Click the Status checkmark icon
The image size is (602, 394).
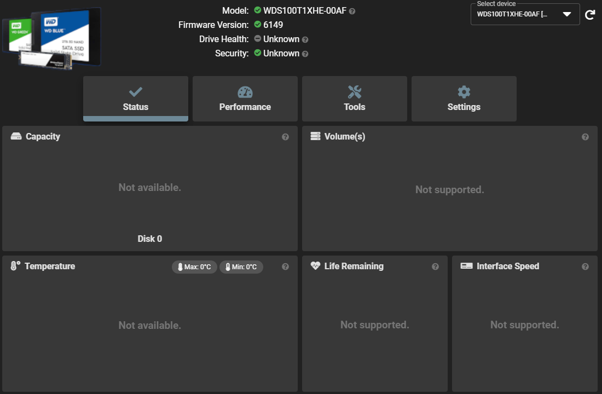[136, 92]
